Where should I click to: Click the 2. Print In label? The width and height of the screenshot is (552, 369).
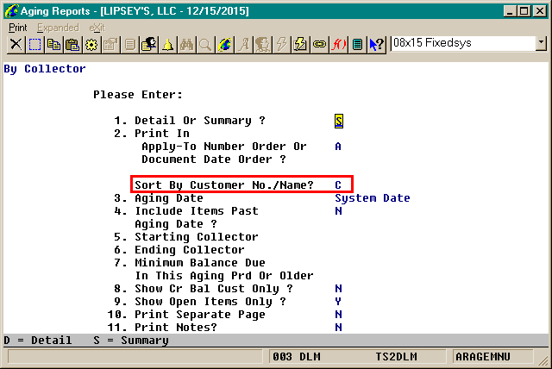[x=152, y=134]
